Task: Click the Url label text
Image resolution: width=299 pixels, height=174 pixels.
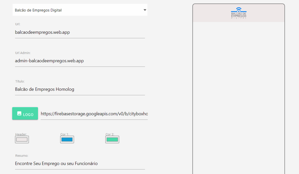Action: [18, 24]
